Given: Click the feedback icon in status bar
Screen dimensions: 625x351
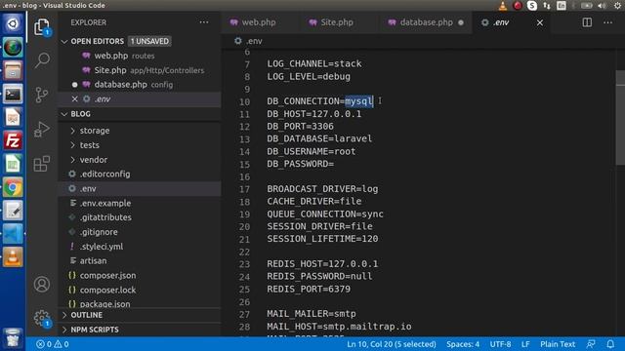Looking at the screenshot, I should (591, 344).
